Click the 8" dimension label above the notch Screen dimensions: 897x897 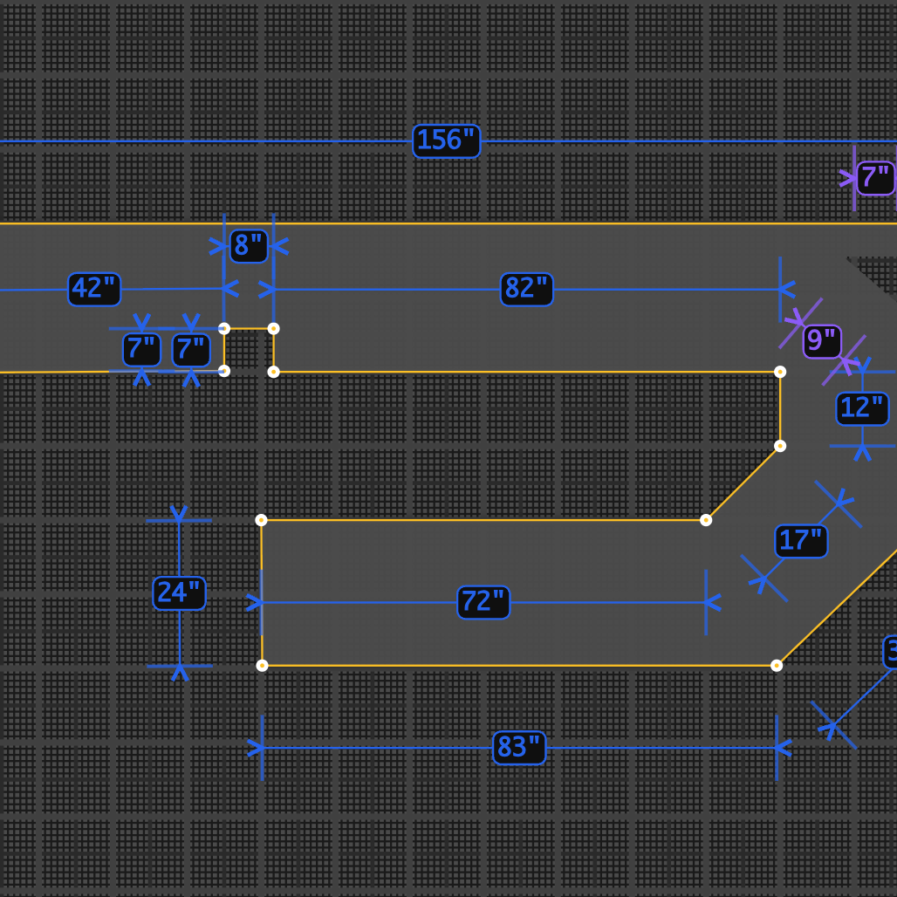click(248, 246)
